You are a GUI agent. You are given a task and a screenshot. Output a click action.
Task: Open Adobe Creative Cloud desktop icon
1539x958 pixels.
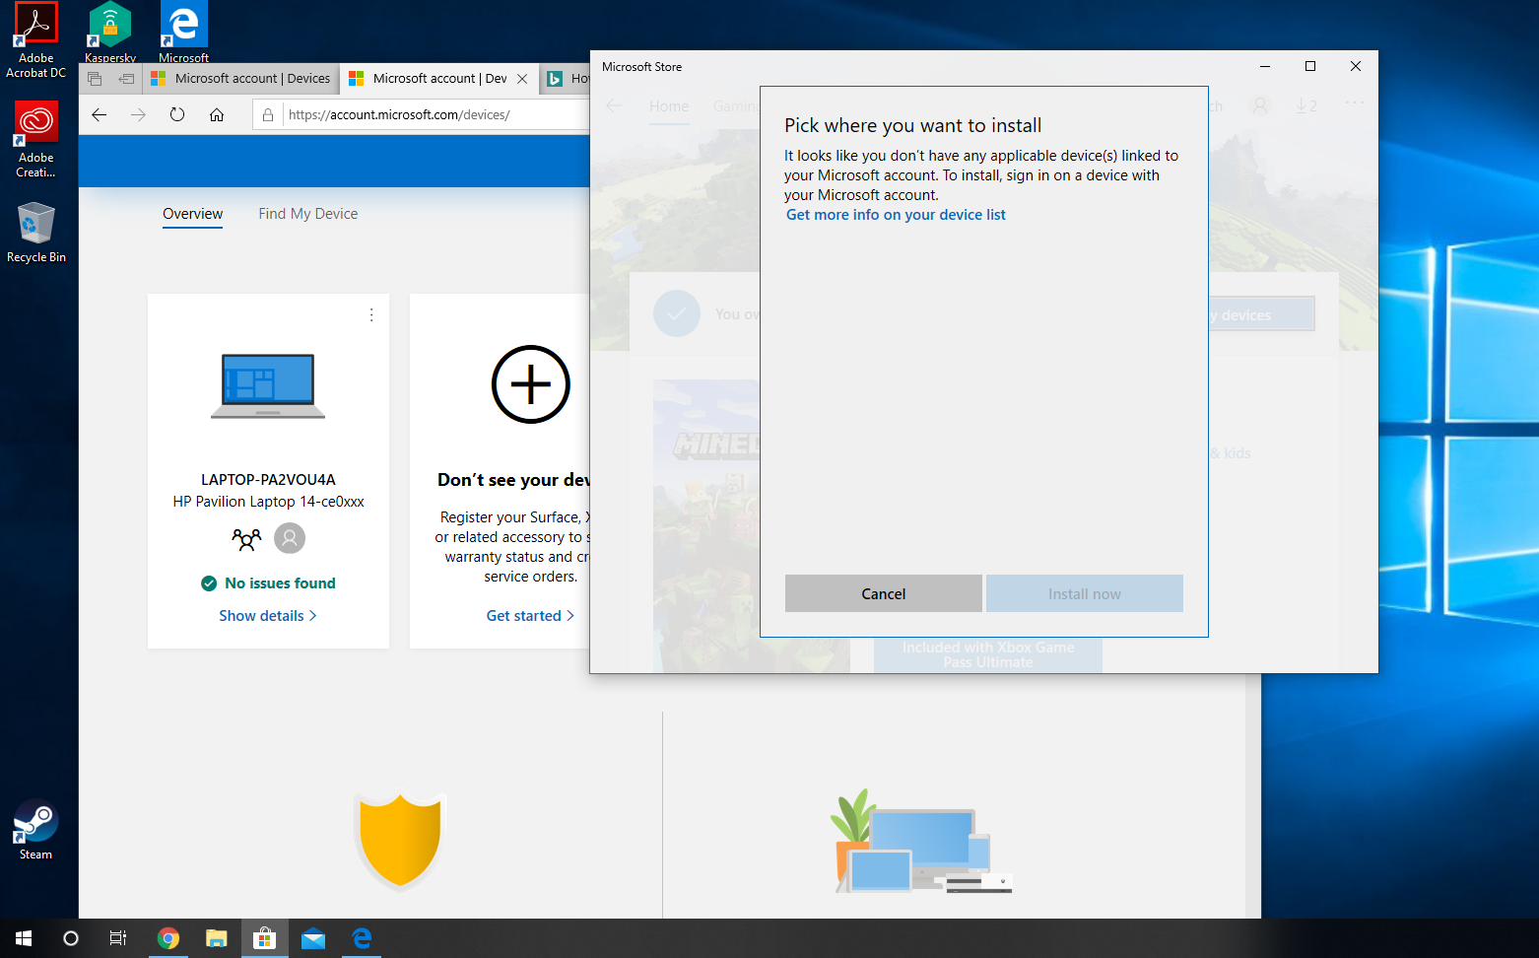(x=36, y=139)
